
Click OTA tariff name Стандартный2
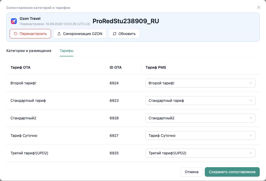tap(23, 118)
